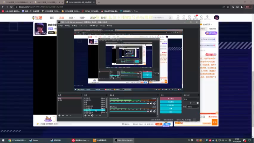The image size is (254, 143).
Task: Open followed channels heart icon in Douyu header
Action: (184, 17)
